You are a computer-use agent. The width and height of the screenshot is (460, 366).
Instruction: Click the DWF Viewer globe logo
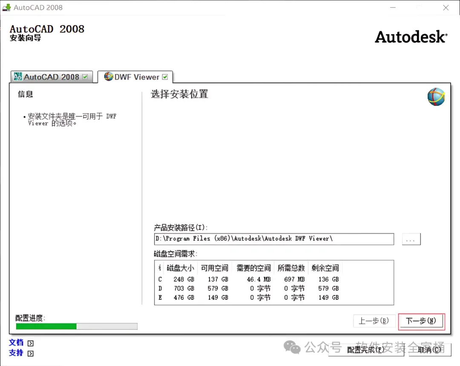point(436,97)
